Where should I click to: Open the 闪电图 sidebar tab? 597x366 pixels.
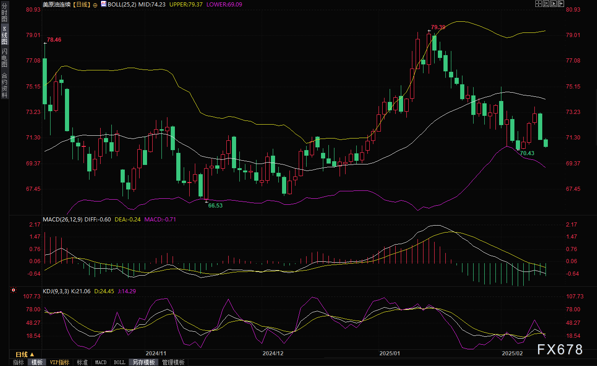4,57
